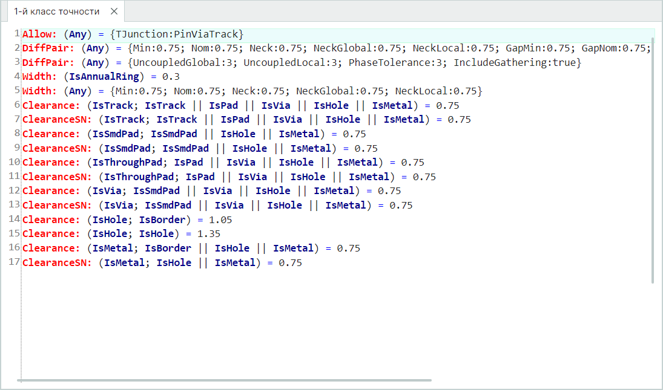Click line number 13 in the gutter
Viewport: 663px width, 390px height.
point(14,204)
